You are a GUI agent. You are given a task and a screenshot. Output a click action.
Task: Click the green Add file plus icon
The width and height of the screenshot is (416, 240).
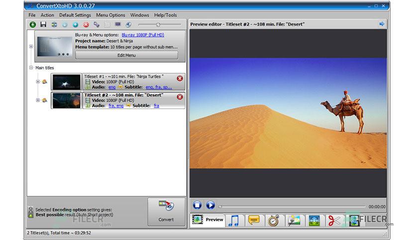[33, 25]
